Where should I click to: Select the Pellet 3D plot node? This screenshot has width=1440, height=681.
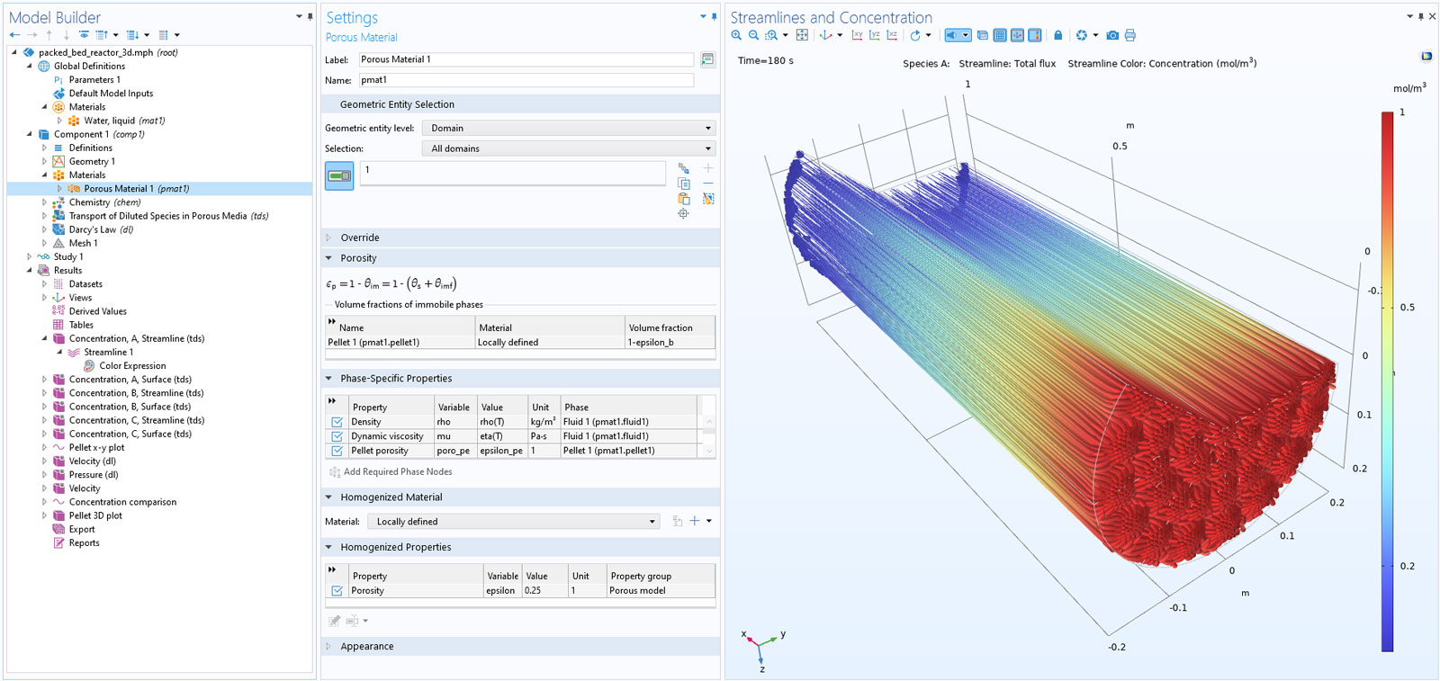pos(95,515)
